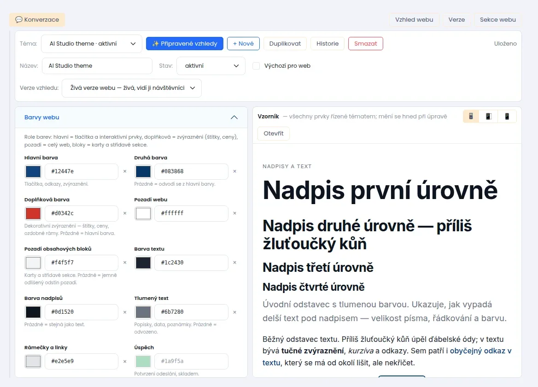538x387 pixels.
Task: Click the Doplňková barva hex field #d0342c
Action: (82, 213)
